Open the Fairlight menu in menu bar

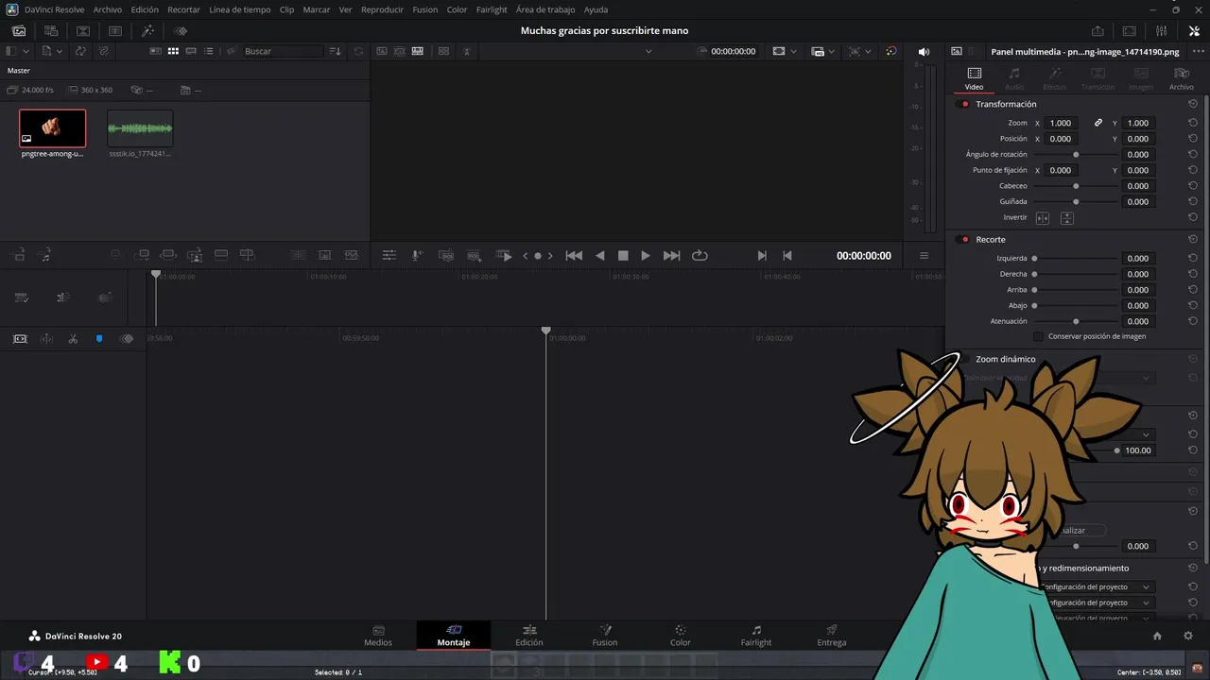492,9
